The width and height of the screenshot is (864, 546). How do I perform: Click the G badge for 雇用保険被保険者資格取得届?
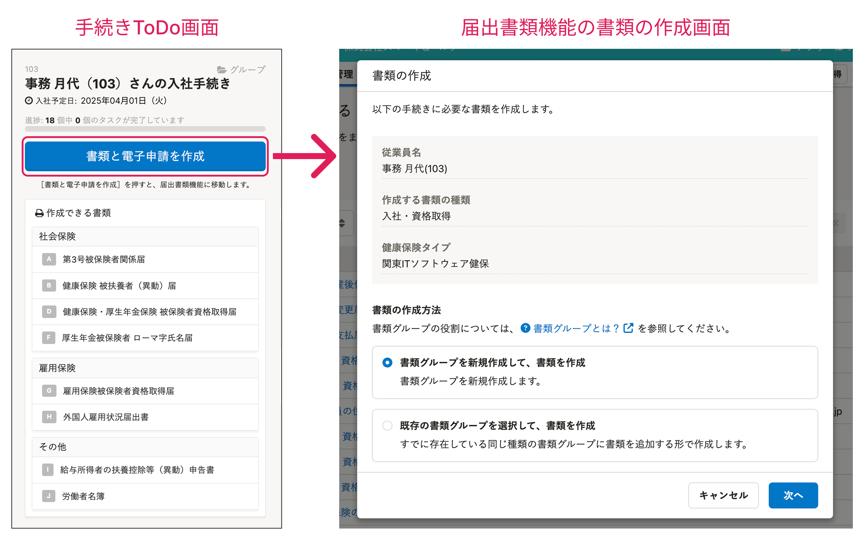coord(49,391)
